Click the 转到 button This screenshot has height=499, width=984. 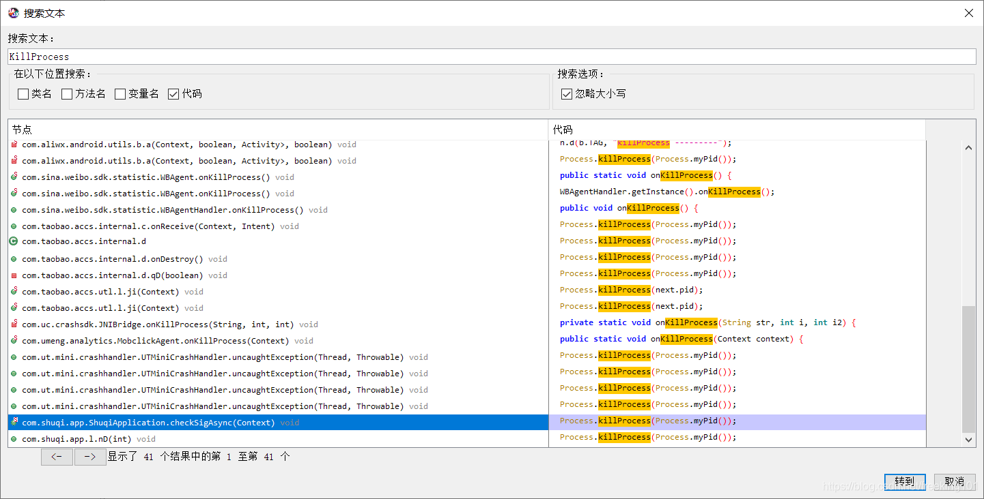(905, 481)
